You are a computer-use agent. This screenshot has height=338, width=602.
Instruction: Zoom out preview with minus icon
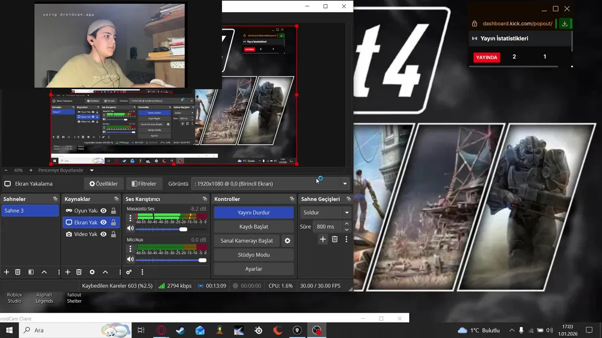pos(6,170)
